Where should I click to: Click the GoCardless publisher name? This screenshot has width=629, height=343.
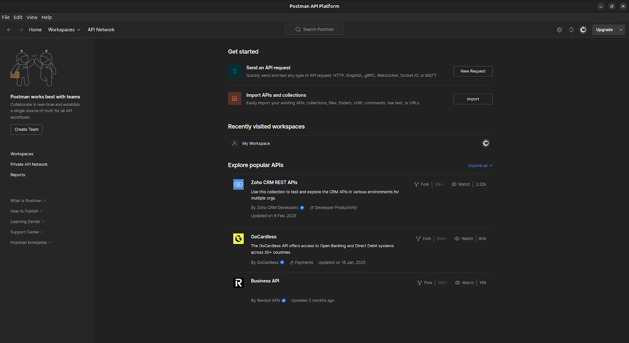pyautogui.click(x=268, y=263)
